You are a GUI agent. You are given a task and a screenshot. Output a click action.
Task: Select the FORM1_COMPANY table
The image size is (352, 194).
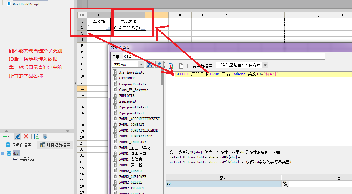pos(132,125)
